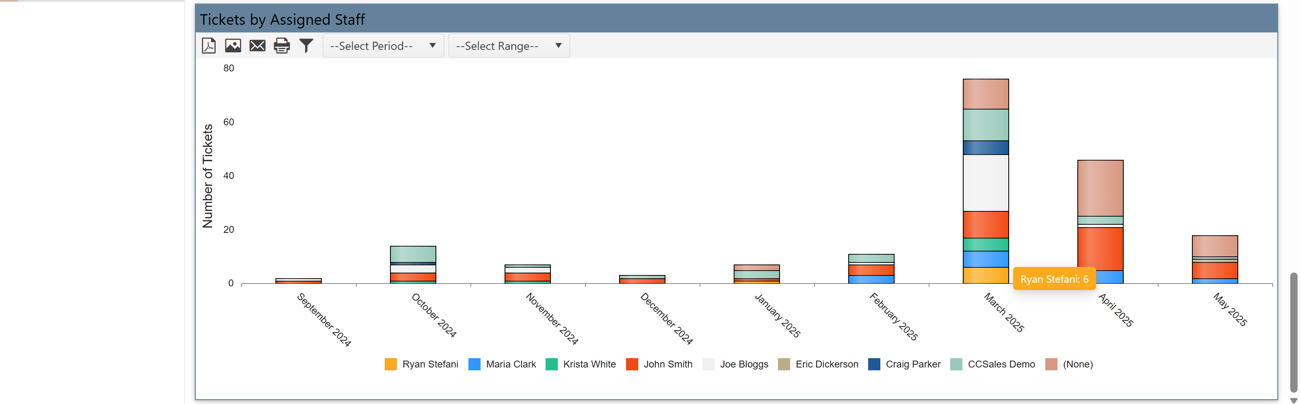Viewport: 1300px width, 404px height.
Task: Open the filter funnel icon
Action: 306,46
